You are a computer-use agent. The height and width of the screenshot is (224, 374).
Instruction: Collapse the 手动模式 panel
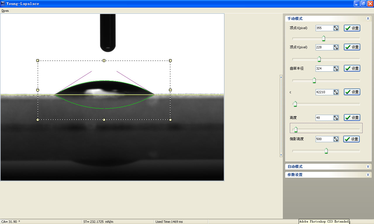pos(368,18)
